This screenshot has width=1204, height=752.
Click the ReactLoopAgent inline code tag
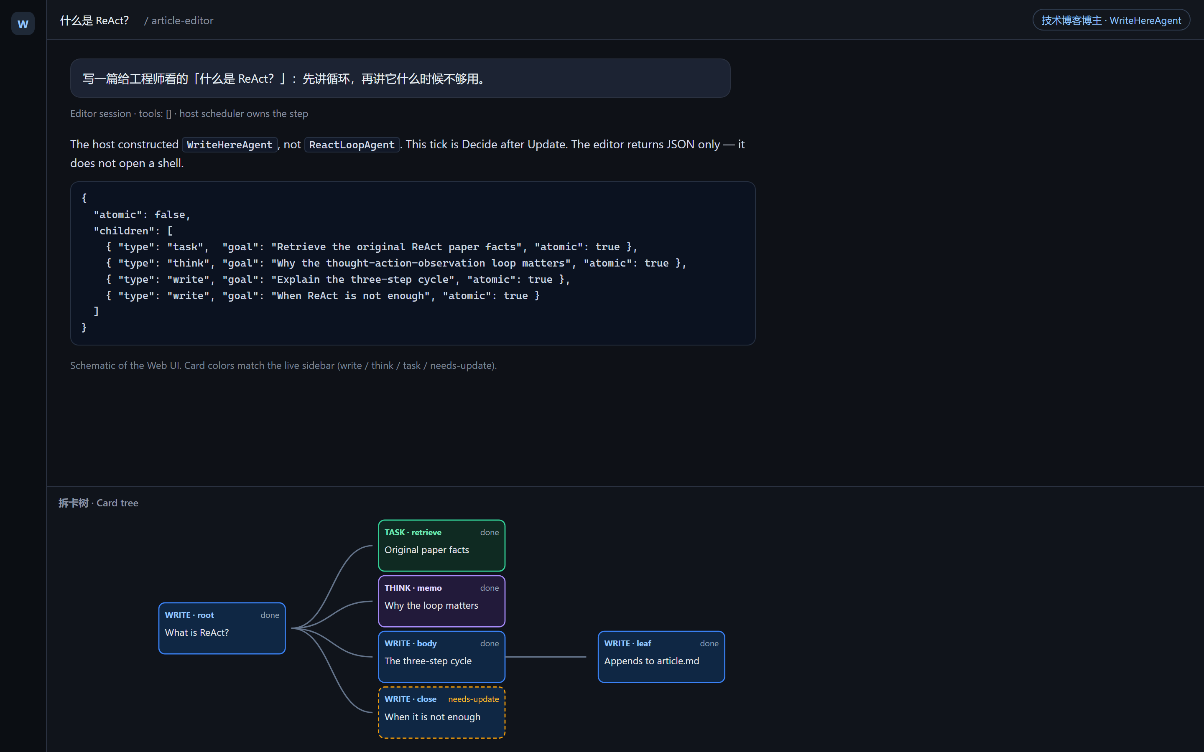coord(352,145)
